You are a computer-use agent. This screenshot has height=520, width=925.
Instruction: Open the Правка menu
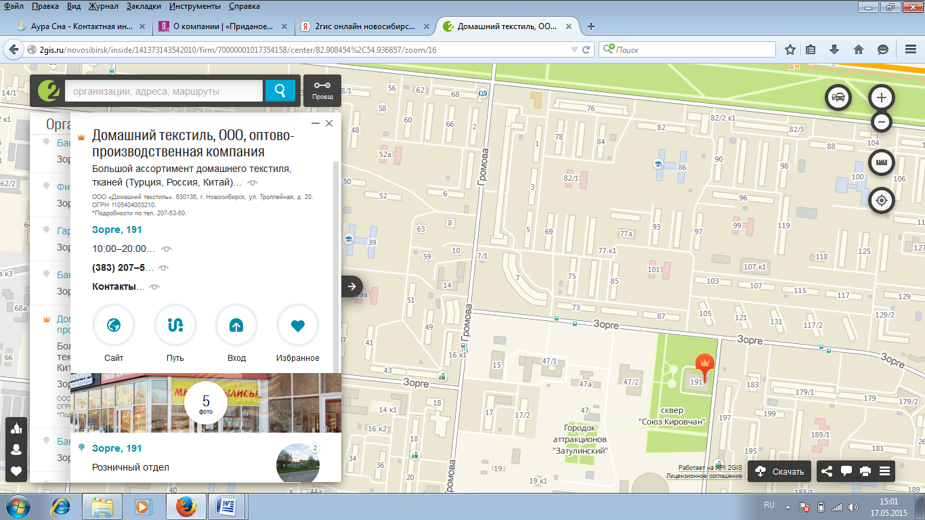45,6
